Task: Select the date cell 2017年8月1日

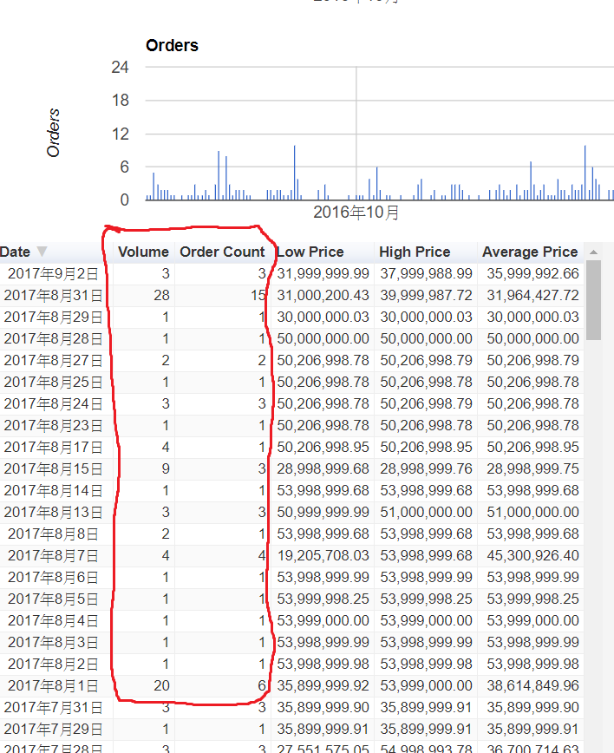Action: pos(53,685)
